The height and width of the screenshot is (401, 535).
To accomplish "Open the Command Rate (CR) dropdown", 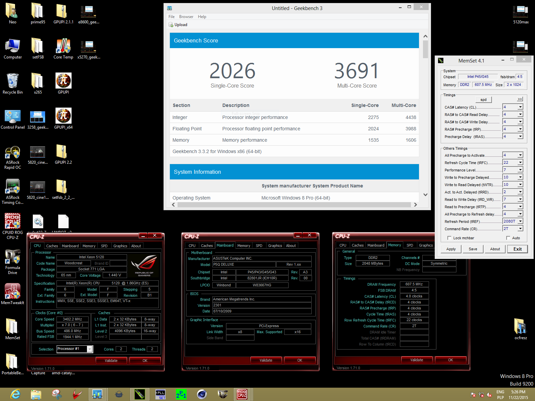I will 520,229.
